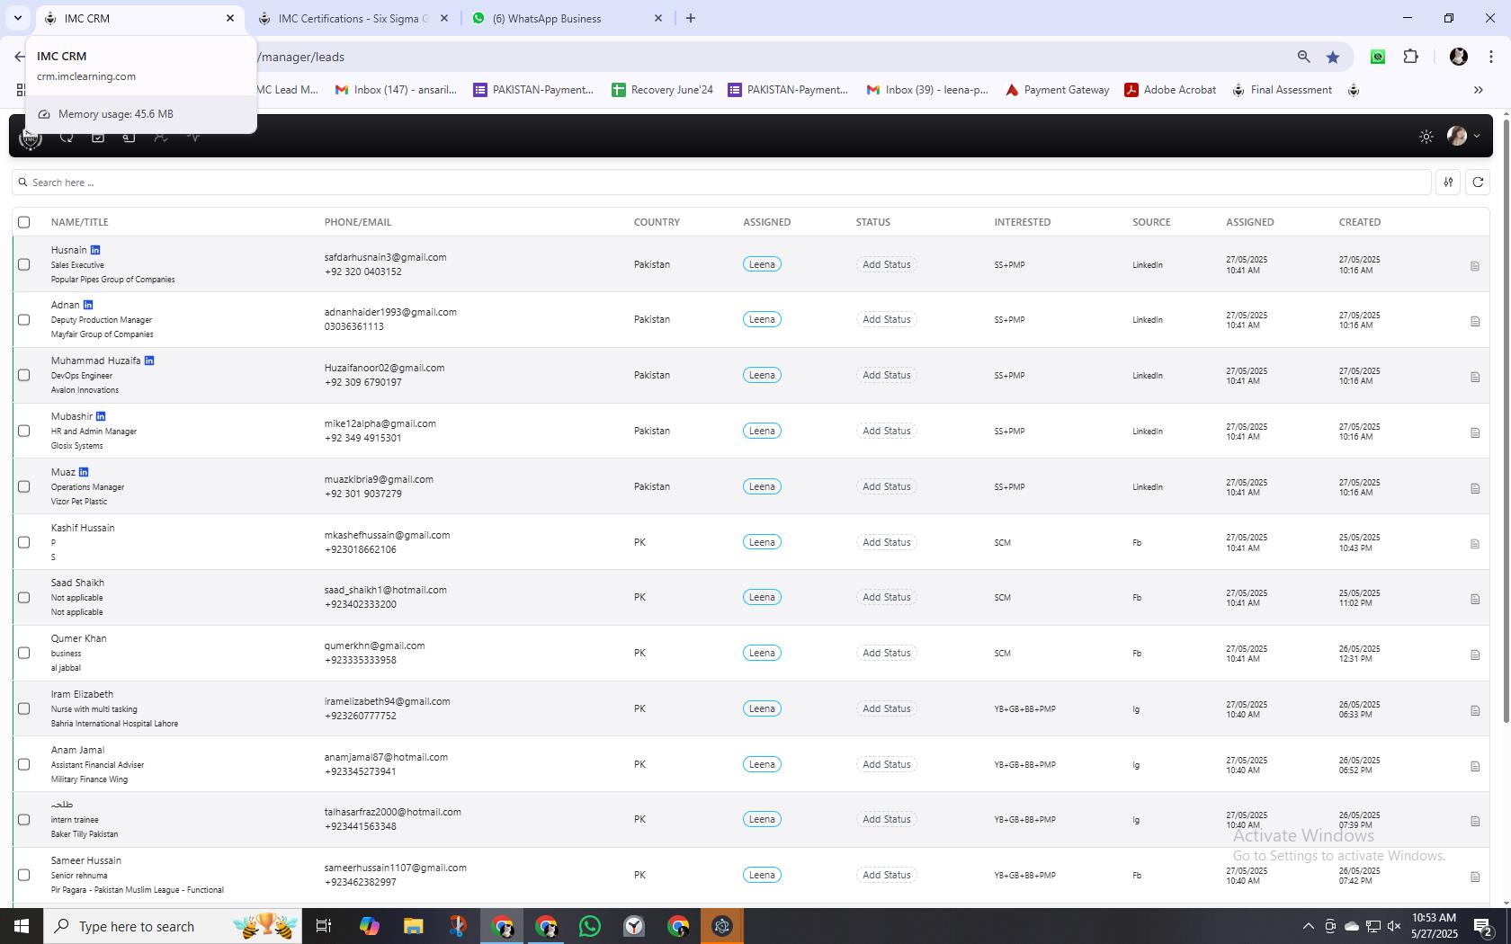The image size is (1511, 944).
Task: Open WhatsApp from Windows taskbar
Action: click(590, 926)
